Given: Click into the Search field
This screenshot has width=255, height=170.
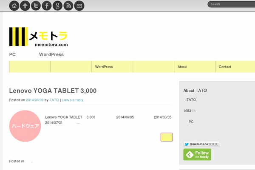Looking at the screenshot, I should coord(232,4).
